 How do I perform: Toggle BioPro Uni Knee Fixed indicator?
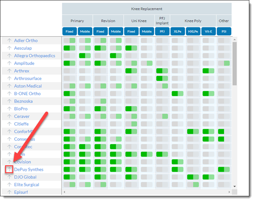(x=131, y=109)
